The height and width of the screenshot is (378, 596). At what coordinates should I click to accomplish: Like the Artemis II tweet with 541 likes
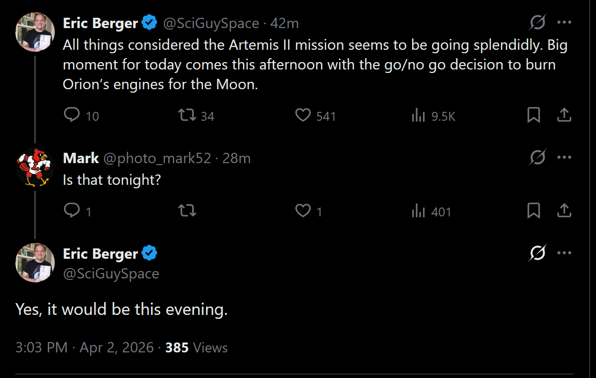click(303, 115)
